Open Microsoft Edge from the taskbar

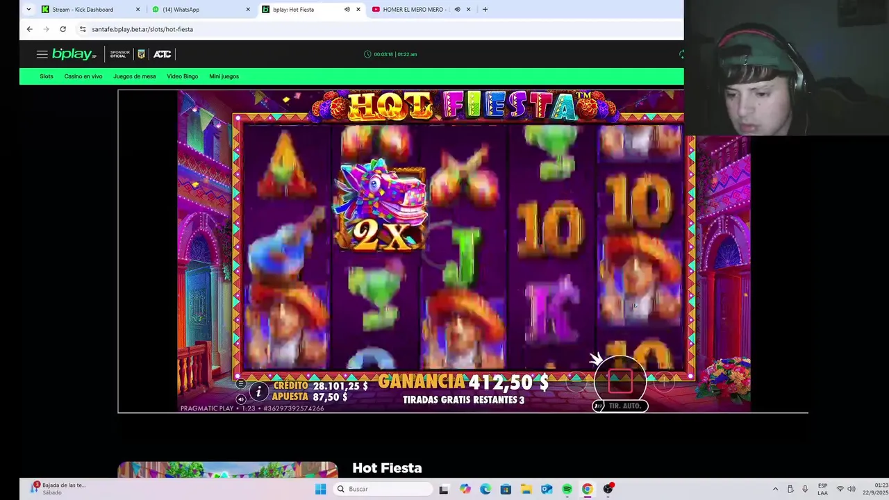click(485, 489)
